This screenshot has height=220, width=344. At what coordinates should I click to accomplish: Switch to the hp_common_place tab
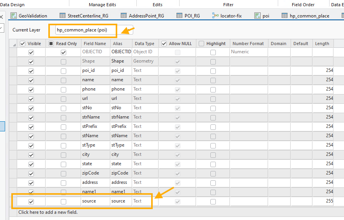coord(306,16)
